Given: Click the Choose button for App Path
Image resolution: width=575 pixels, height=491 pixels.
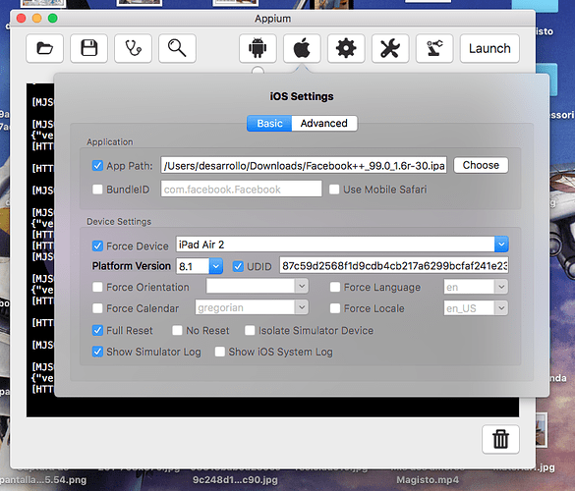Looking at the screenshot, I should (481, 165).
